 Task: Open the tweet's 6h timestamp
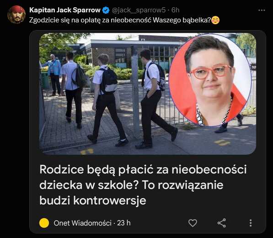175,10
